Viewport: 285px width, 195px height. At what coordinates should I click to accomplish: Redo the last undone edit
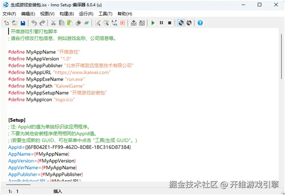42,23
